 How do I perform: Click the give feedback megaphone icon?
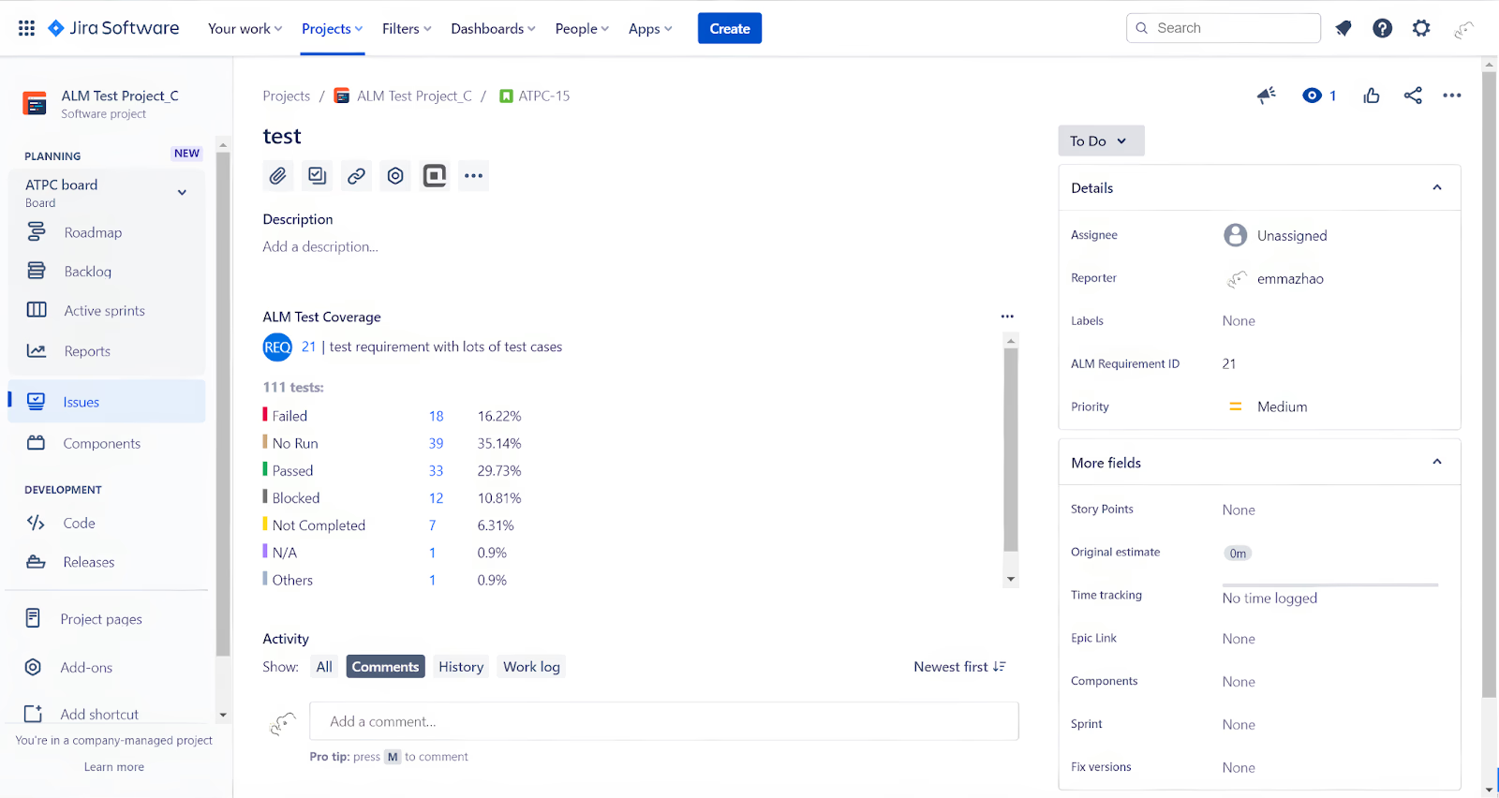[1267, 95]
